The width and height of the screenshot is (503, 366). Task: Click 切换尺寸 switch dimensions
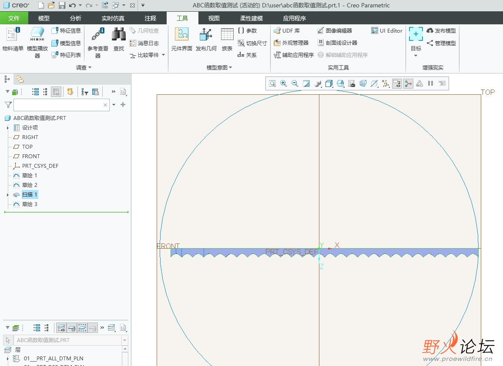coord(252,43)
